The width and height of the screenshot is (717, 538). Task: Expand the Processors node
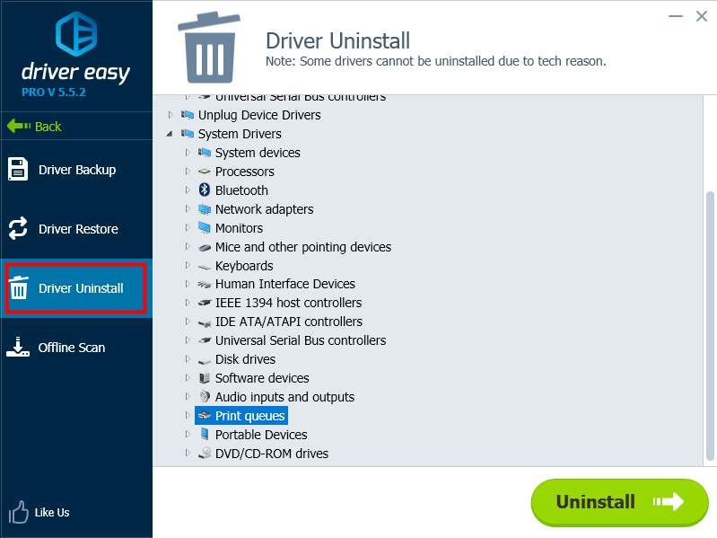187,172
